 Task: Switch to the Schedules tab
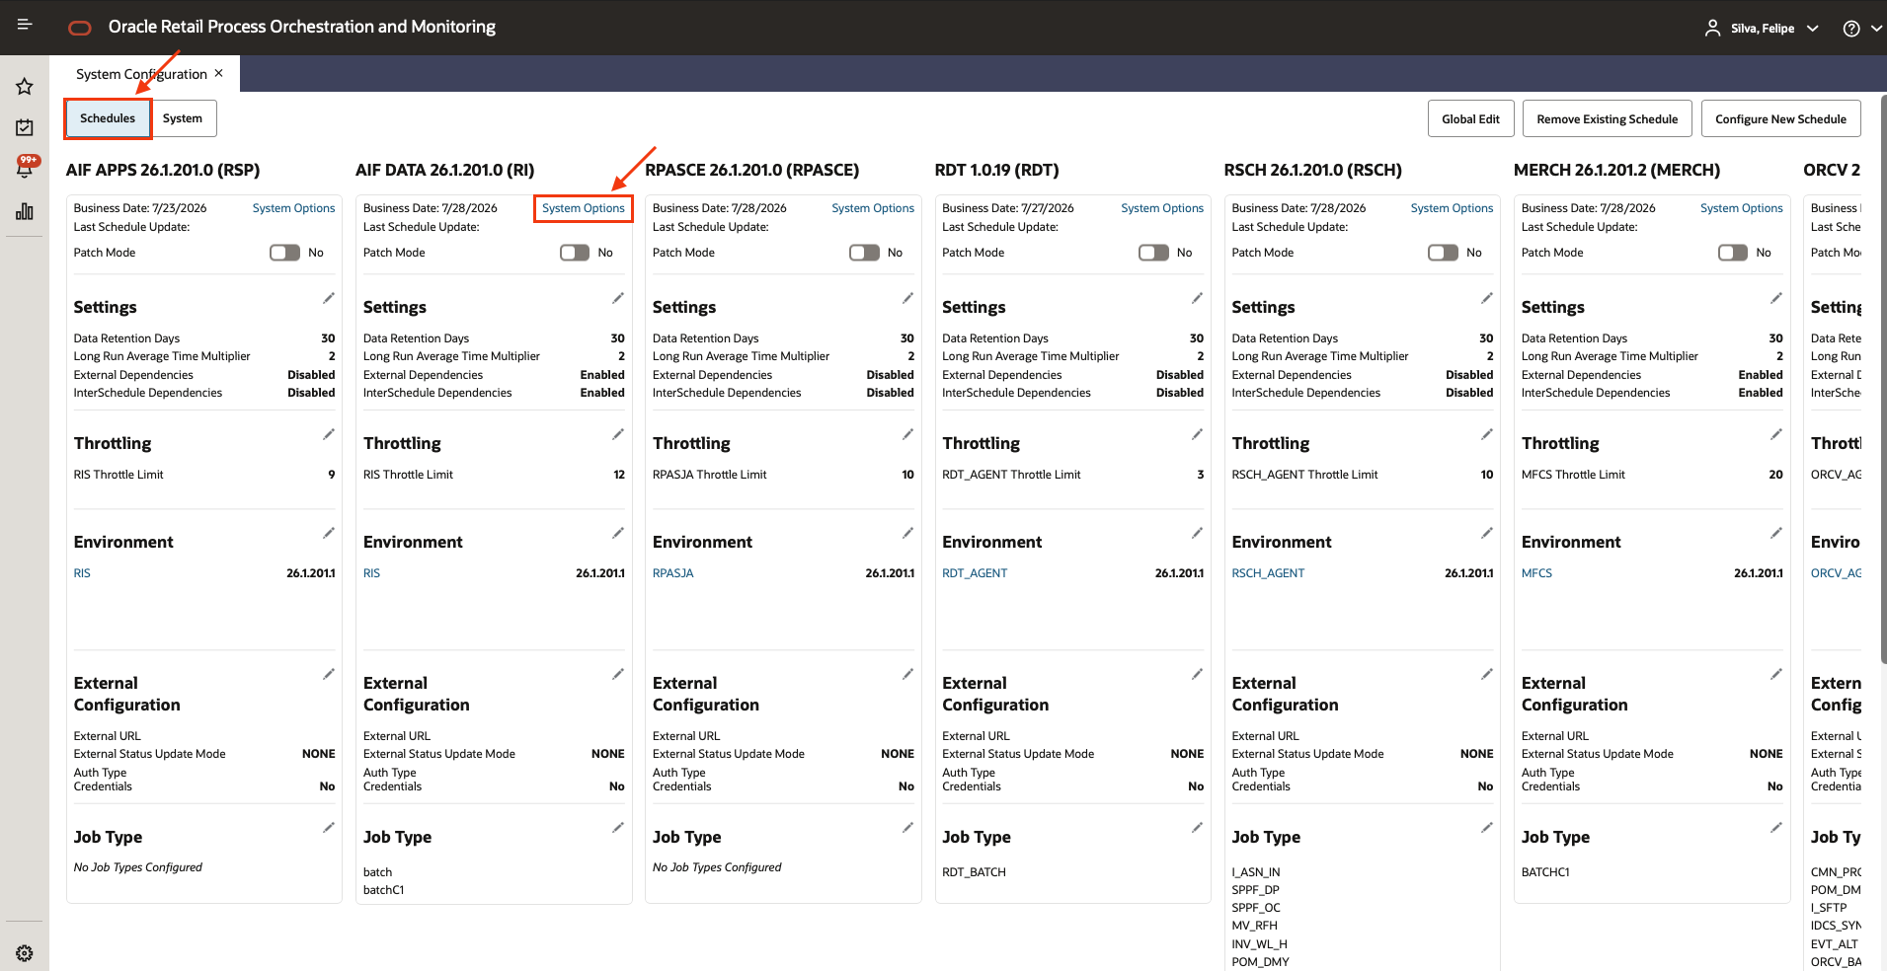pyautogui.click(x=108, y=118)
